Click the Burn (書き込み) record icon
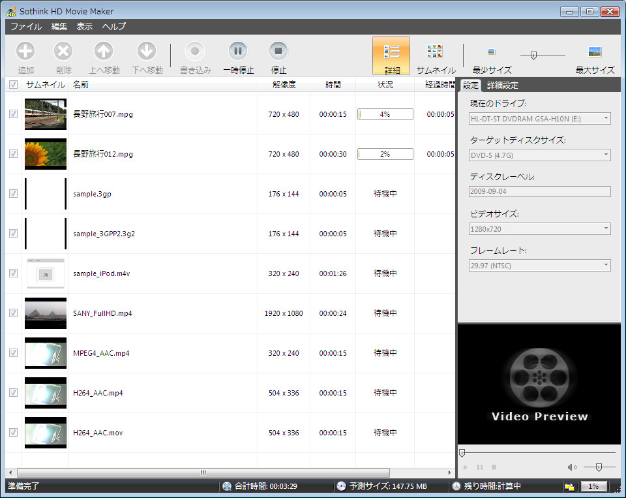 pyautogui.click(x=195, y=51)
